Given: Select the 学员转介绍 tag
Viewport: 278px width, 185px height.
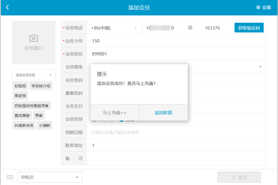Looking at the screenshot, I should pos(41,86).
